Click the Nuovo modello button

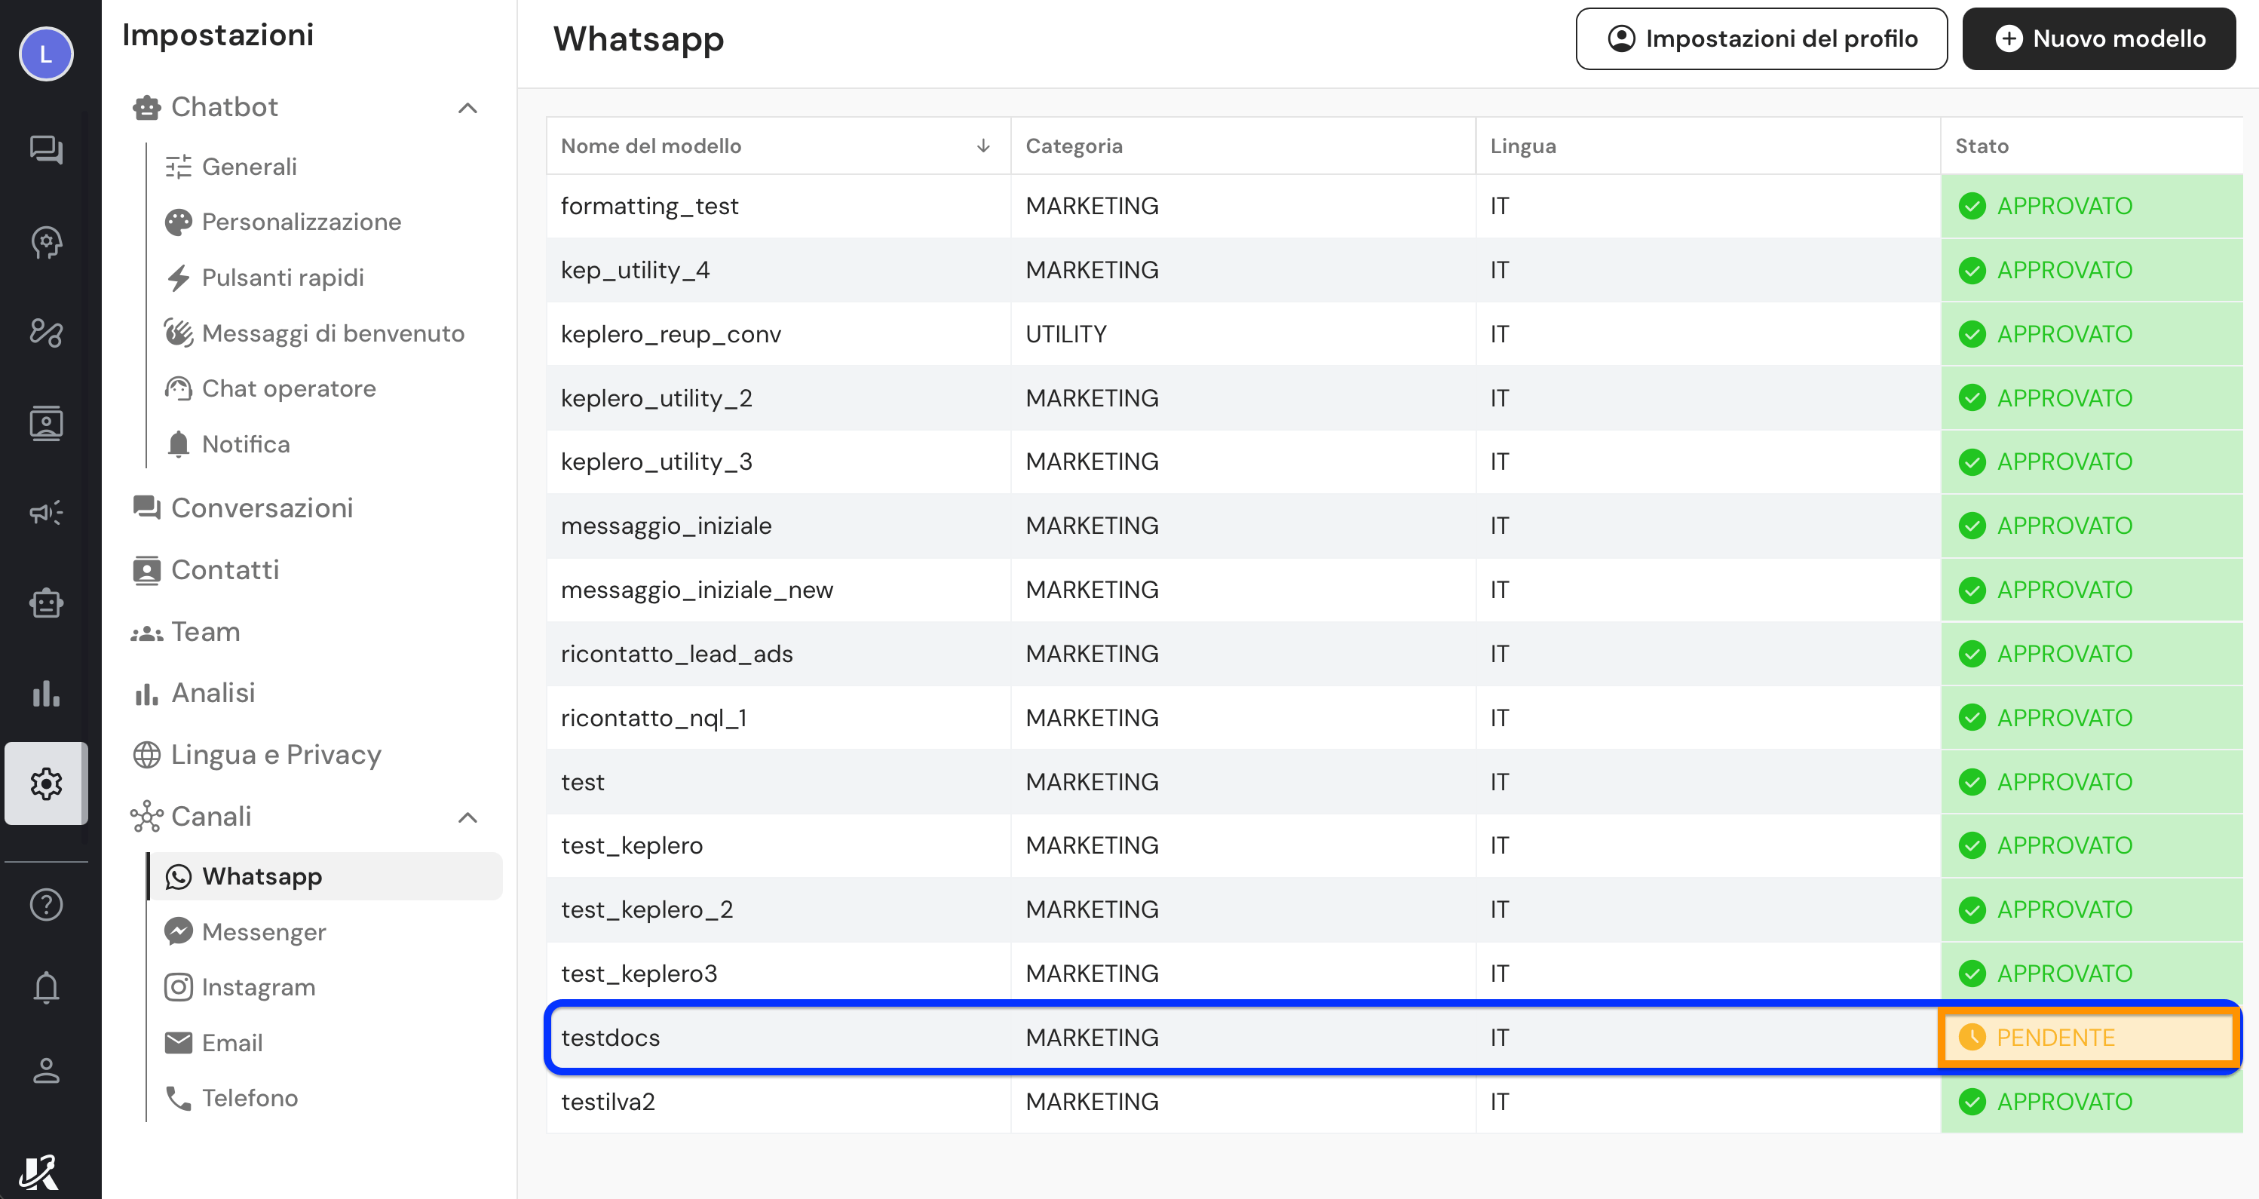pyautogui.click(x=2098, y=38)
